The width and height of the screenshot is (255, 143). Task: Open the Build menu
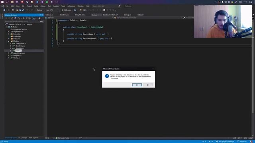pos(36,6)
